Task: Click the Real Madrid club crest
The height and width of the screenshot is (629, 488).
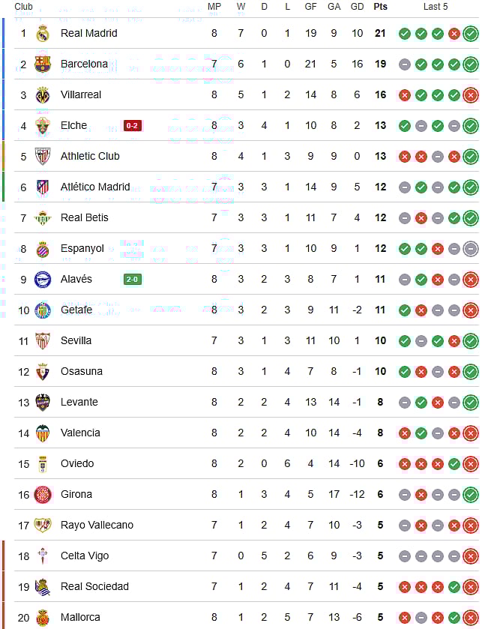Action: [x=43, y=33]
